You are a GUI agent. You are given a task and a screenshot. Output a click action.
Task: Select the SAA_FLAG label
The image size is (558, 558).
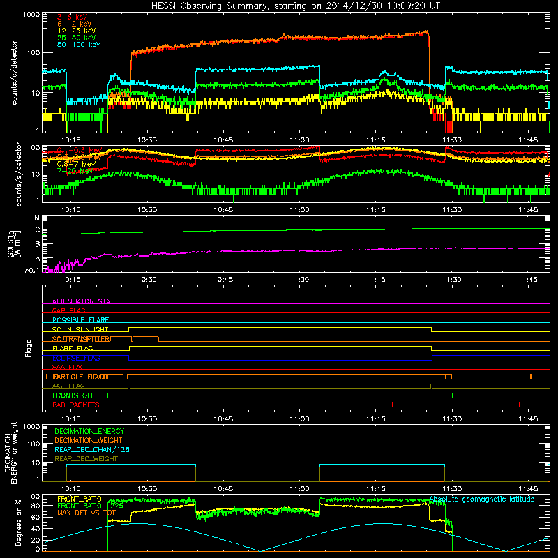click(68, 367)
